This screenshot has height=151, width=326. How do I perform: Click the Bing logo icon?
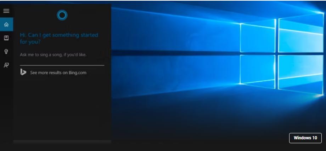pyautogui.click(x=23, y=72)
